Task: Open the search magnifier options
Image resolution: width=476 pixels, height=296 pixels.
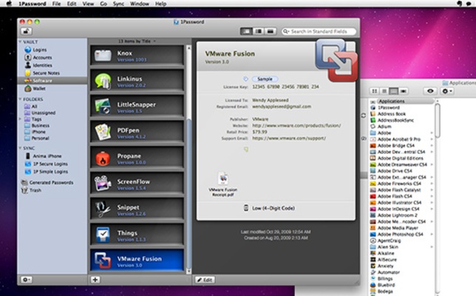Action: coord(285,31)
